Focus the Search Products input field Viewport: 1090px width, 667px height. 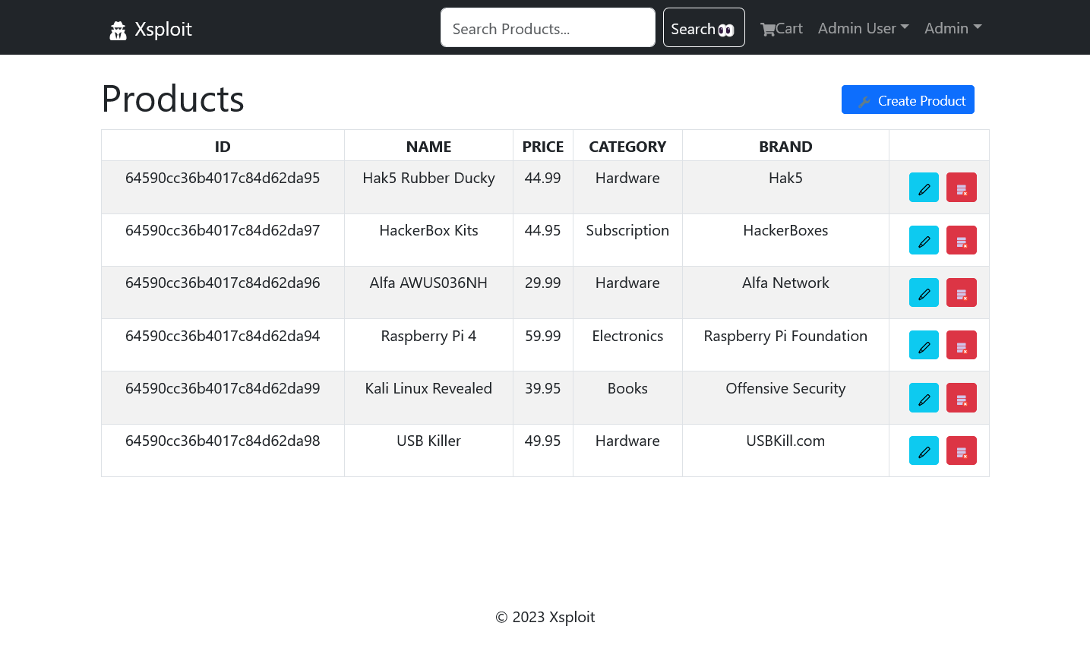pos(548,27)
